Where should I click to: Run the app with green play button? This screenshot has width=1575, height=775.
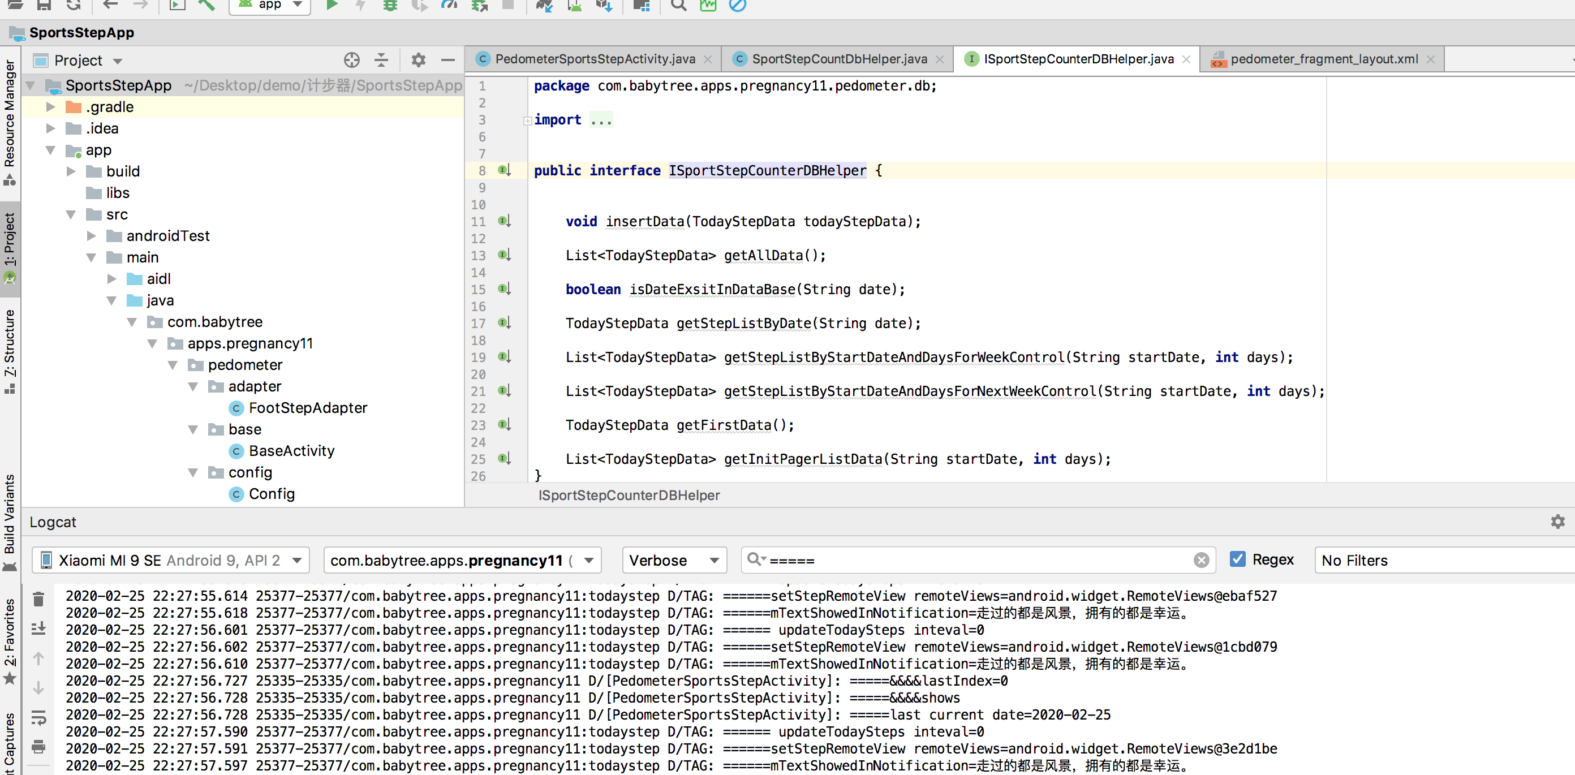(x=332, y=6)
